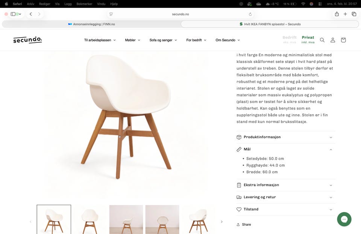The height and width of the screenshot is (234, 361).
Task: Expand the Levering og retur section
Action: [x=286, y=197]
